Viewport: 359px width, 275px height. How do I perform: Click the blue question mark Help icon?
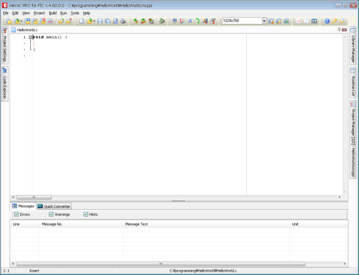[327, 21]
